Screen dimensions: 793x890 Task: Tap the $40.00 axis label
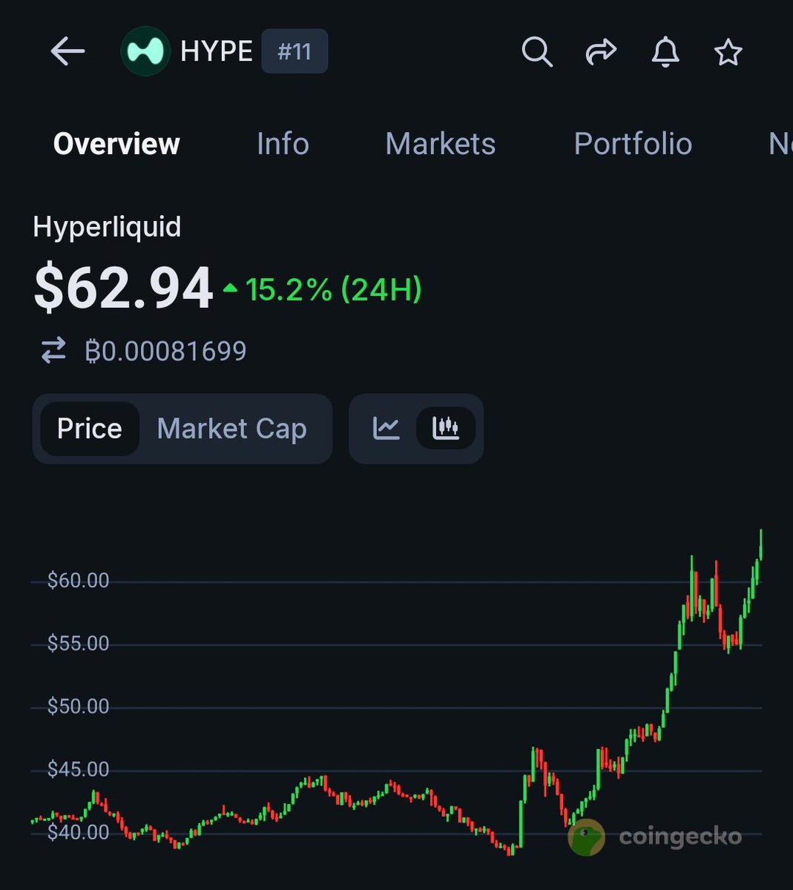(x=78, y=833)
